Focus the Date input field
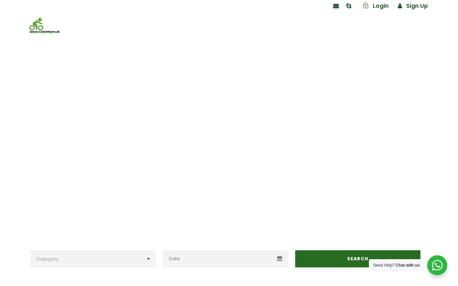The image size is (458, 286). (225, 259)
